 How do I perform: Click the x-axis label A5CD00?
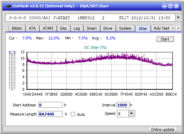pyautogui.click(x=156, y=94)
